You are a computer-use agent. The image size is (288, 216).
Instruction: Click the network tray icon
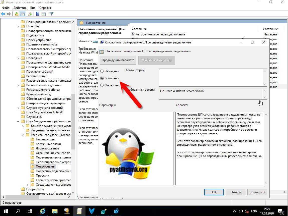(241, 211)
